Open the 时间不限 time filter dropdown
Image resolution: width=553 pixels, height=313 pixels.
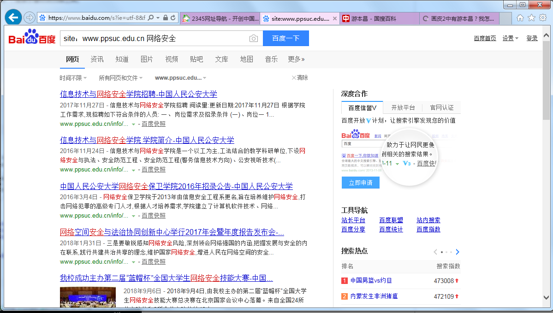(x=73, y=78)
